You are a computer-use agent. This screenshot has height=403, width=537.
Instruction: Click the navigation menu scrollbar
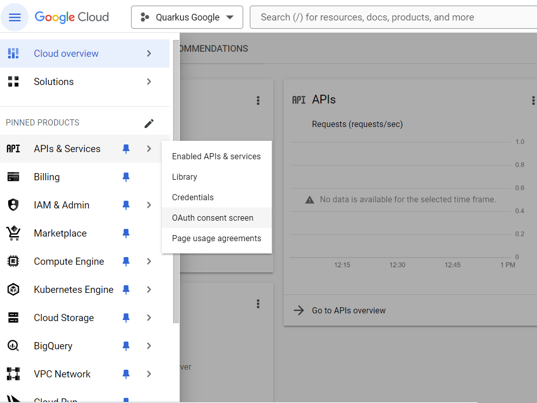click(x=176, y=182)
